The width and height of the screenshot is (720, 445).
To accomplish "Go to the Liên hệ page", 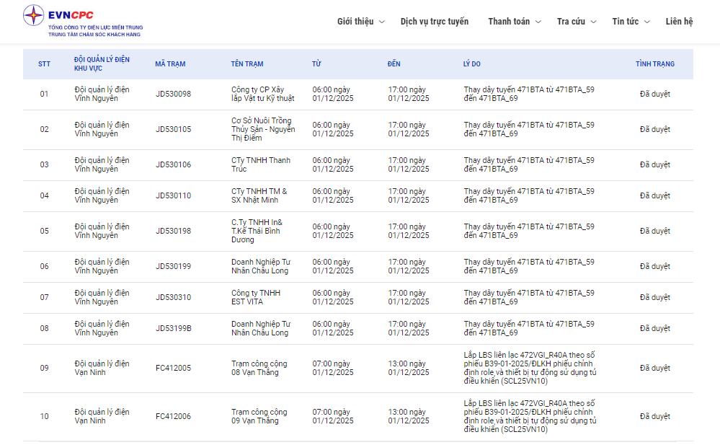I will (679, 22).
